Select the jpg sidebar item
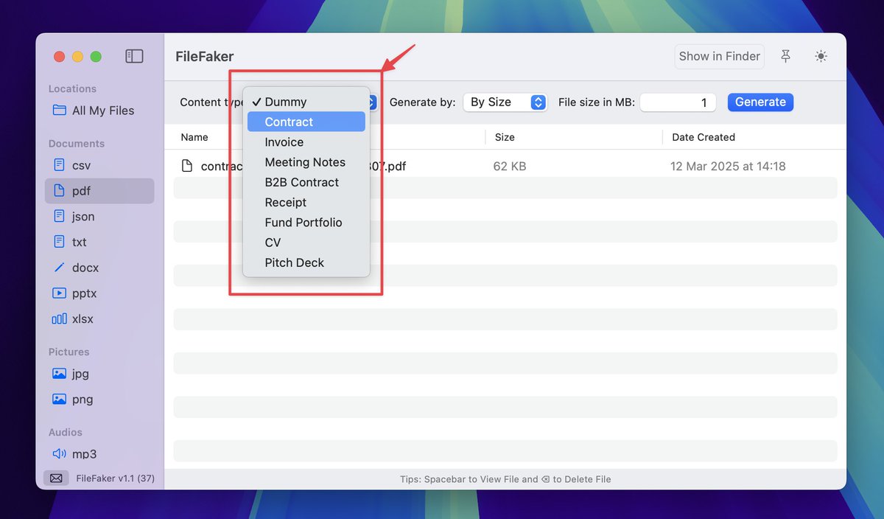884x519 pixels. click(99, 374)
